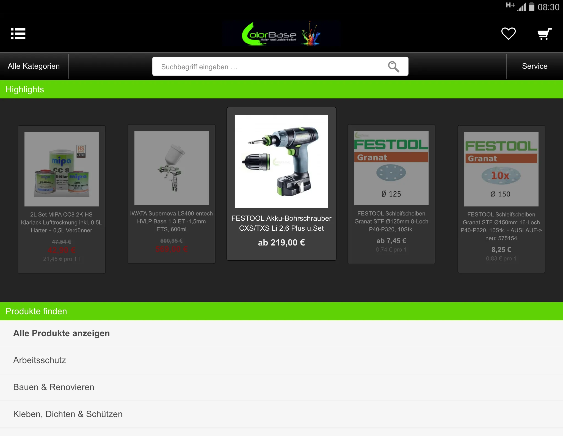Click the shopping cart icon
This screenshot has height=436, width=563.
[x=544, y=33]
